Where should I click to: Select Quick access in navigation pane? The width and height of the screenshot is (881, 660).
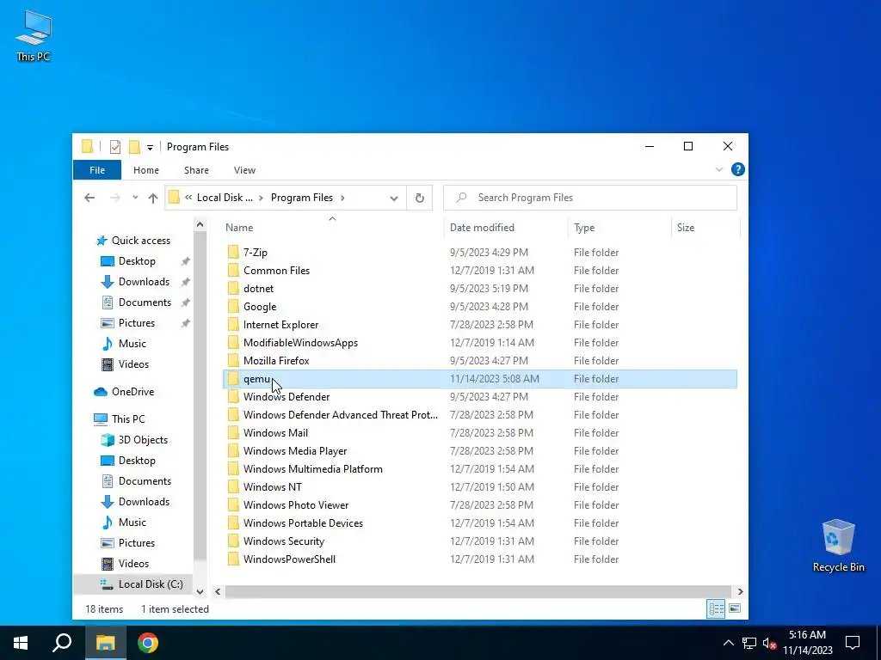140,241
